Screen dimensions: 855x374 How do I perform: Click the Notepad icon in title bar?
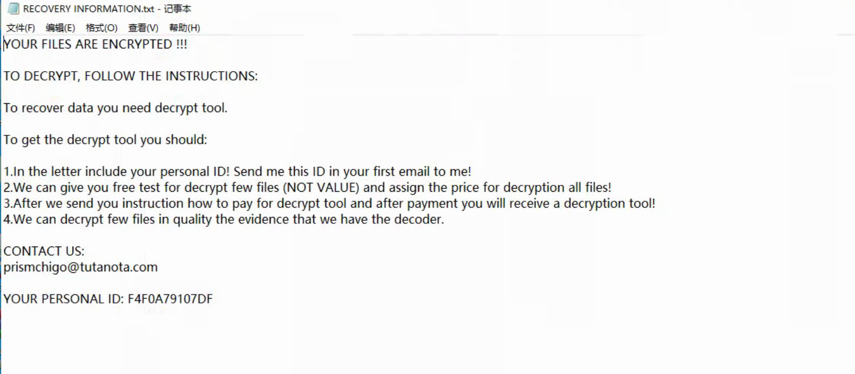[x=13, y=8]
